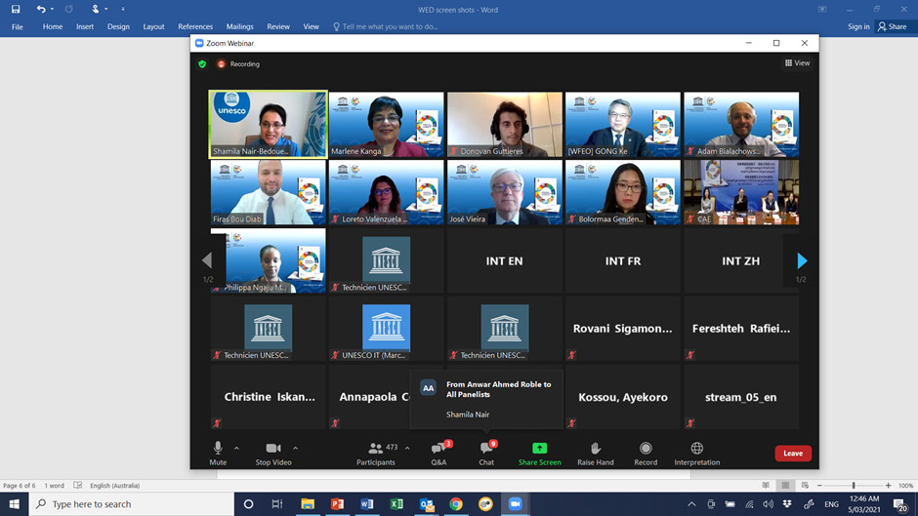The width and height of the screenshot is (918, 516).
Task: Click the green Share Screen button
Action: pyautogui.click(x=540, y=454)
